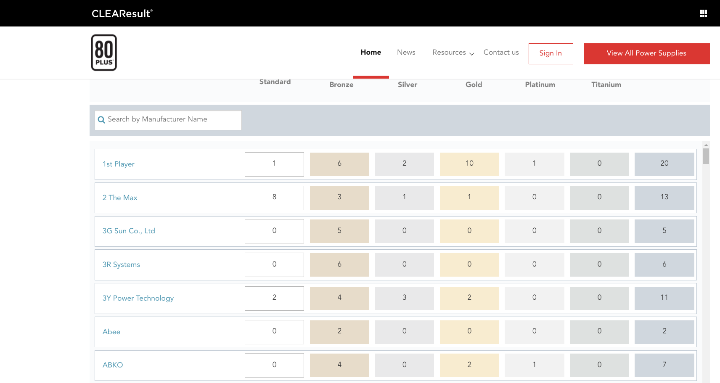Click the CLEAResult brand logo
This screenshot has height=383, width=720.
coord(122,13)
